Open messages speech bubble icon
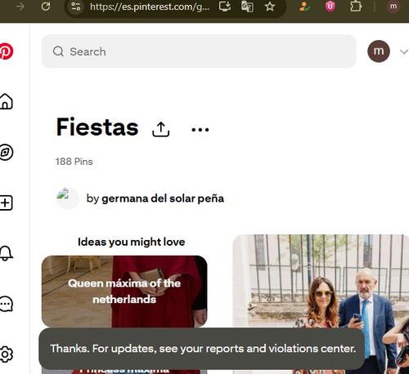The image size is (409, 374). (x=6, y=304)
